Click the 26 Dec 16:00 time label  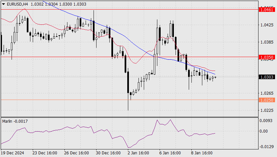[x=76, y=153]
